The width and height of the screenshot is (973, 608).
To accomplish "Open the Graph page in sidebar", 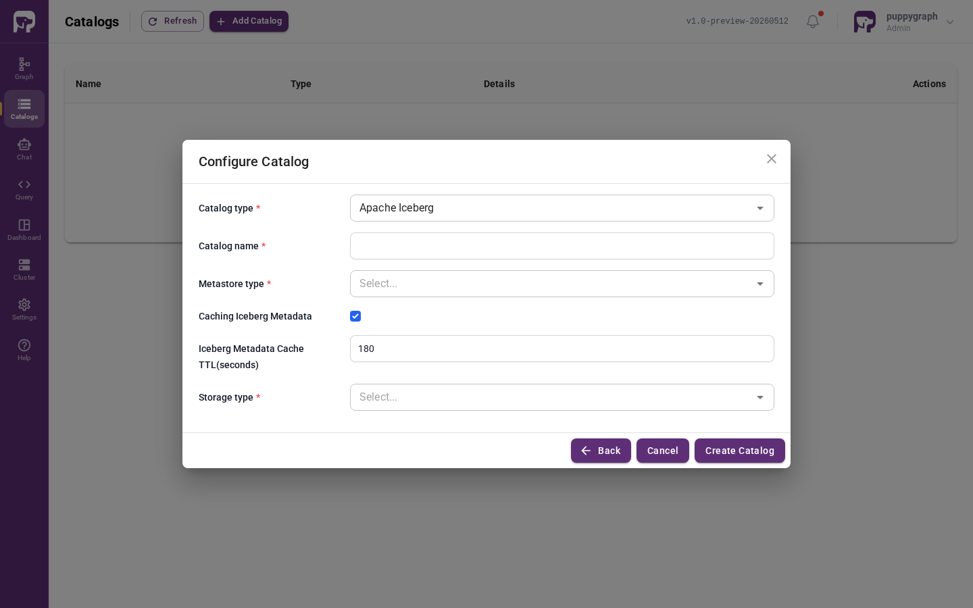I will coord(24,68).
